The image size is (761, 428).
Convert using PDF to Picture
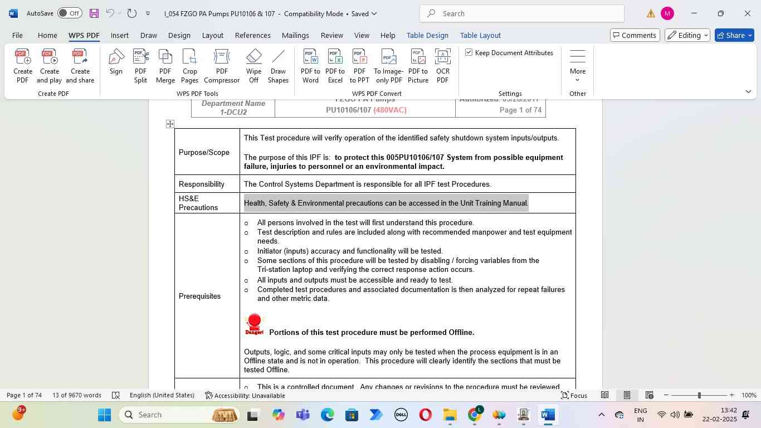click(x=418, y=66)
